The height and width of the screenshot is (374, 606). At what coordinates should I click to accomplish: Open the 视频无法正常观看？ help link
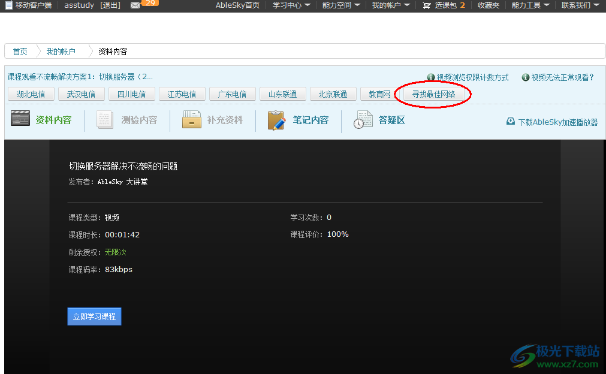562,77
